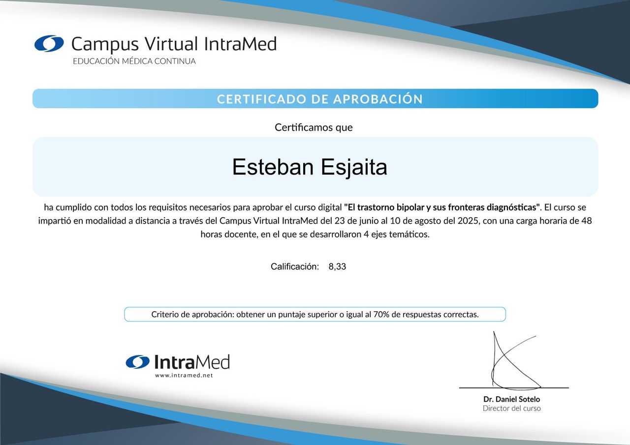The width and height of the screenshot is (630, 445).
Task: Select the "70%" threshold in the approval criteria
Action: click(382, 315)
